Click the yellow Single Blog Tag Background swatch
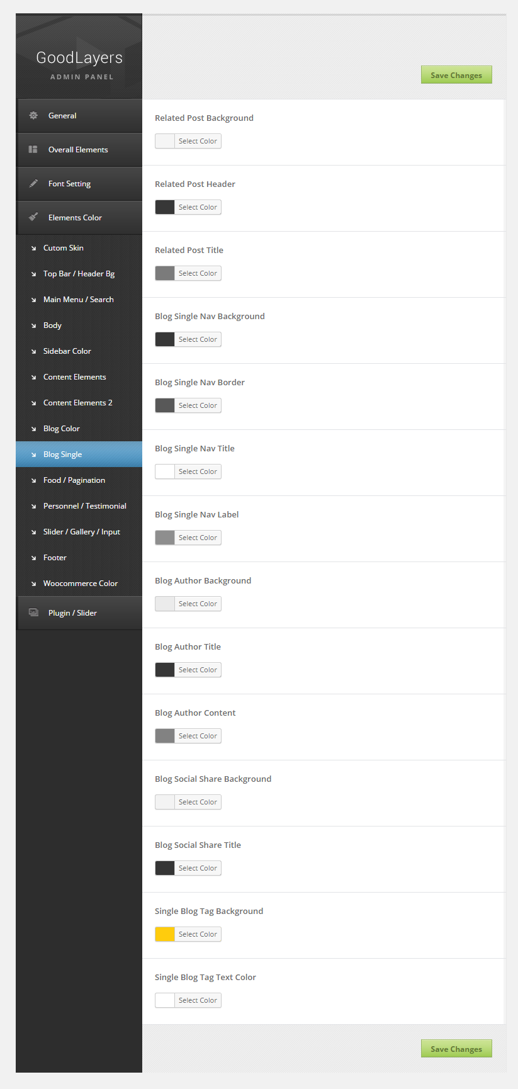Image resolution: width=518 pixels, height=1089 pixels. (165, 934)
